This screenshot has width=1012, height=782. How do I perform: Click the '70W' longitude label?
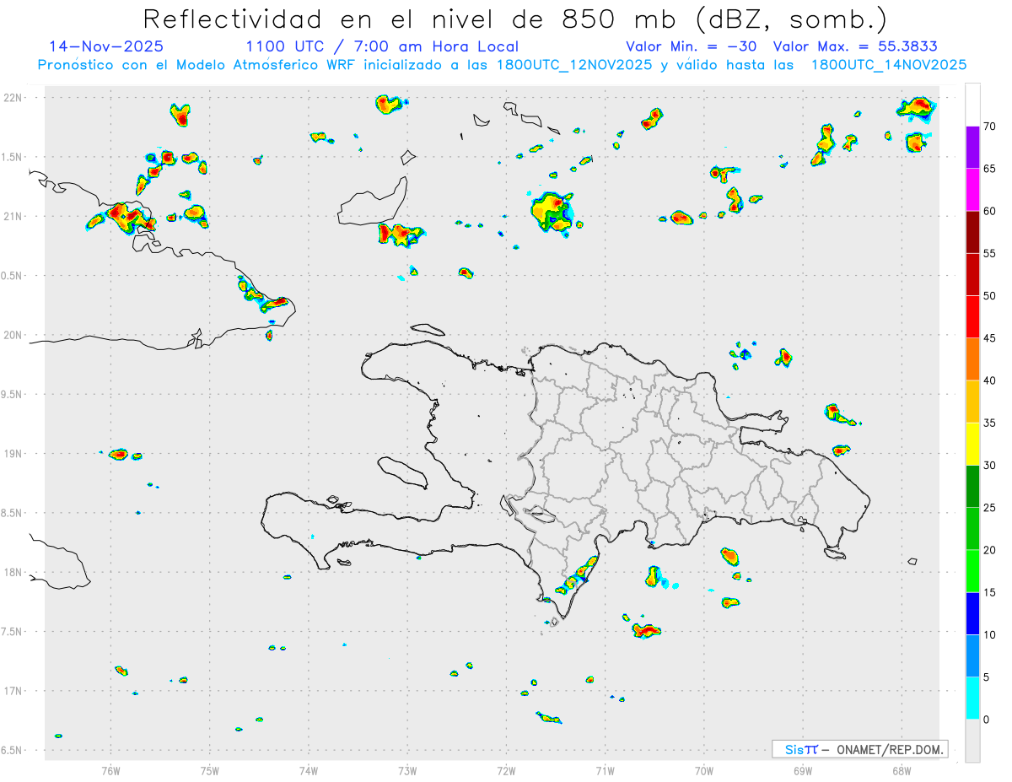click(x=703, y=770)
